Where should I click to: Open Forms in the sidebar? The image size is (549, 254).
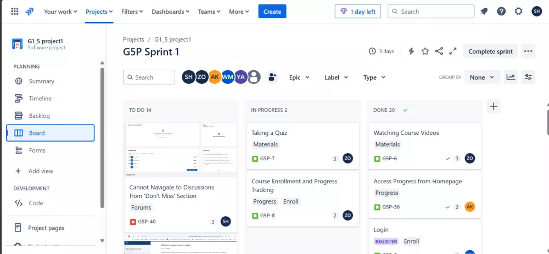(51, 150)
